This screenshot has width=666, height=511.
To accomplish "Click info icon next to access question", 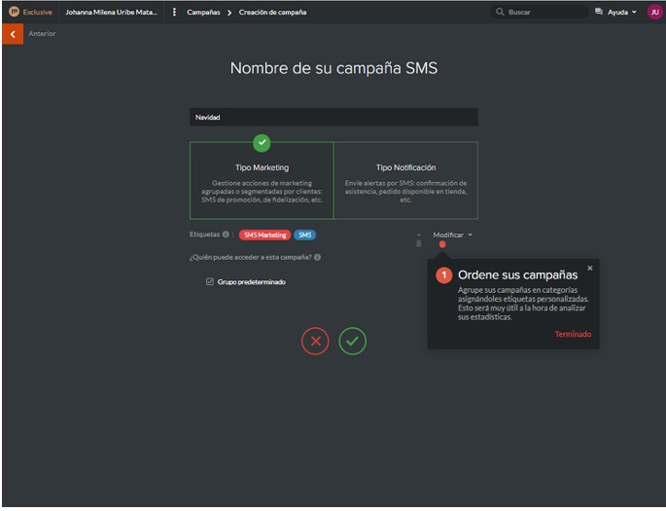I will pyautogui.click(x=318, y=258).
